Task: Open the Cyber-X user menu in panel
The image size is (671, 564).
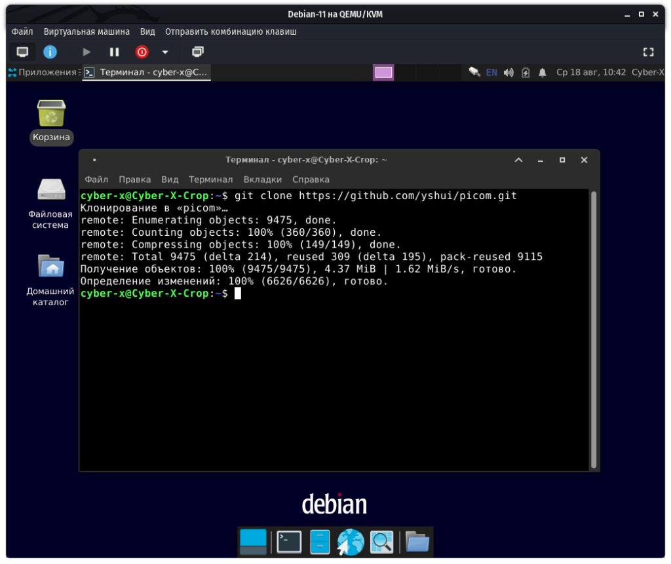Action: pyautogui.click(x=647, y=73)
